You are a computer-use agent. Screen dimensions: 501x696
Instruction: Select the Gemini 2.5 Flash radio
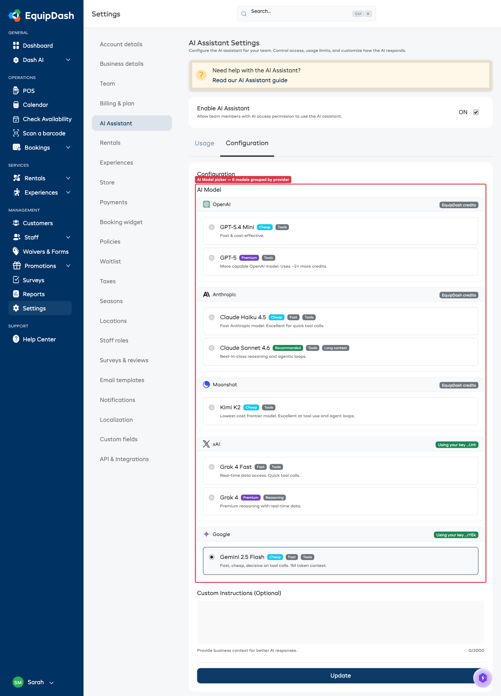pyautogui.click(x=212, y=557)
